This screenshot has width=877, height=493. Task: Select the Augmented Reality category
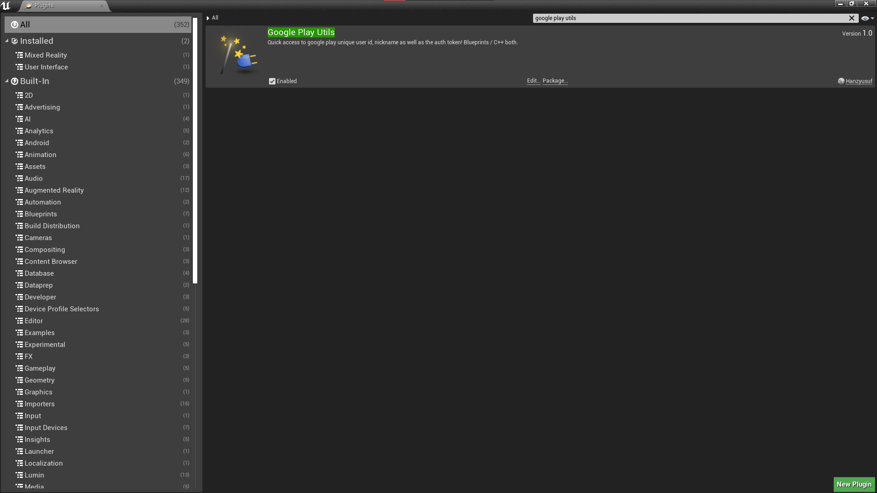98,190
